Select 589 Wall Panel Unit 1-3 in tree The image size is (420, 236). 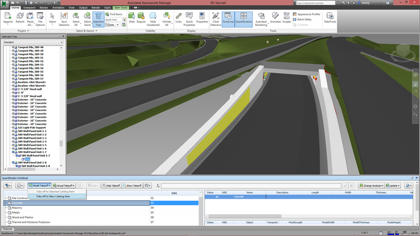[x=32, y=138]
